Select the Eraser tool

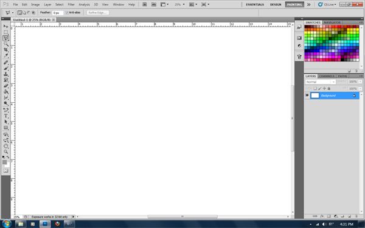pos(6,86)
